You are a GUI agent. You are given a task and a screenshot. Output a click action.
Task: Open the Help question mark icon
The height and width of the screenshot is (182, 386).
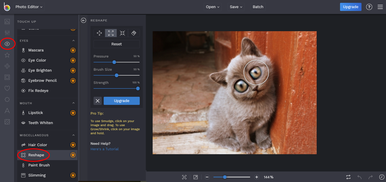[x=369, y=7]
